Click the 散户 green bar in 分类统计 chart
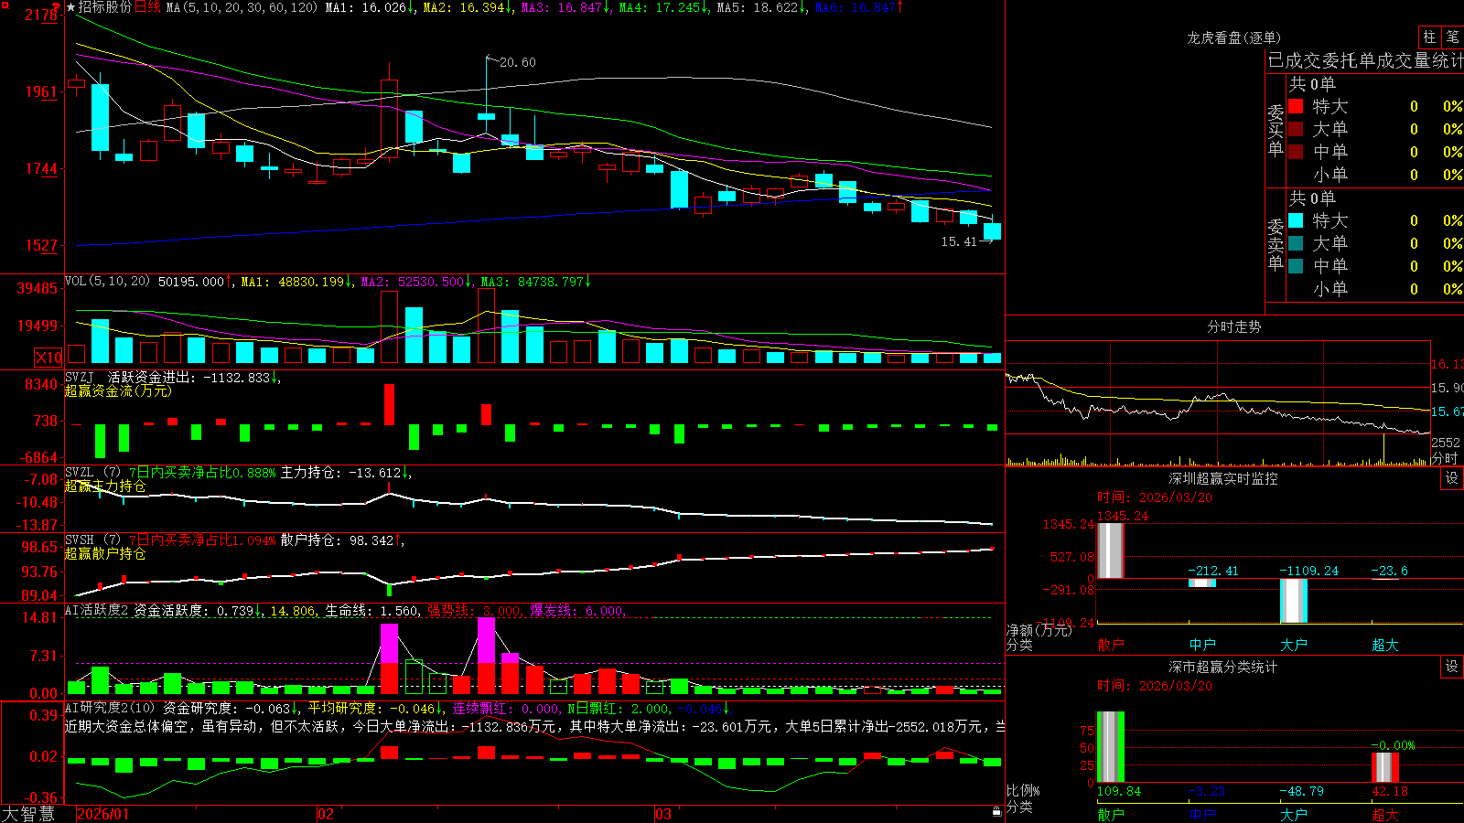Image resolution: width=1464 pixels, height=823 pixels. point(1111,746)
